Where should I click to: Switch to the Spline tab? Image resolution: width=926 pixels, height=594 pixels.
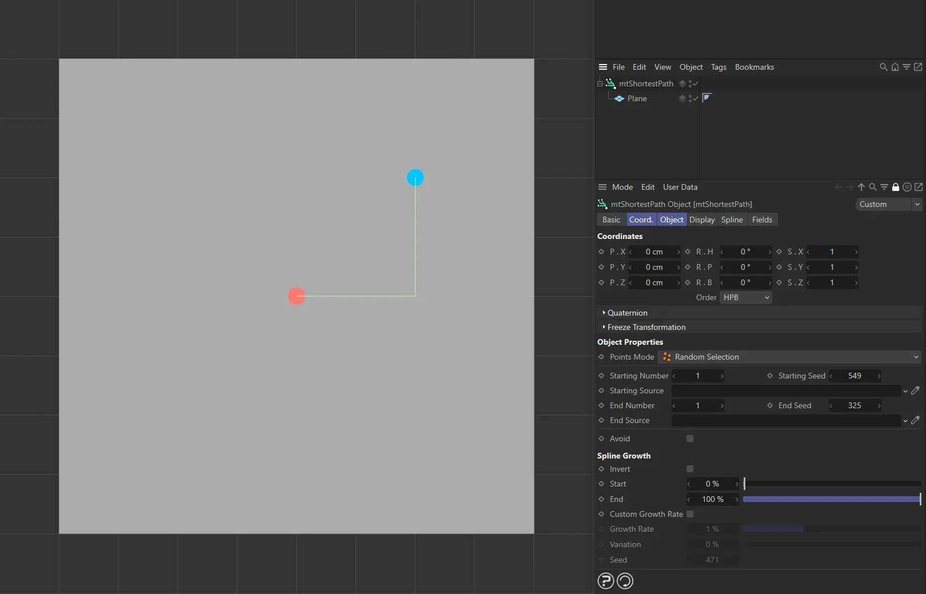tap(732, 220)
